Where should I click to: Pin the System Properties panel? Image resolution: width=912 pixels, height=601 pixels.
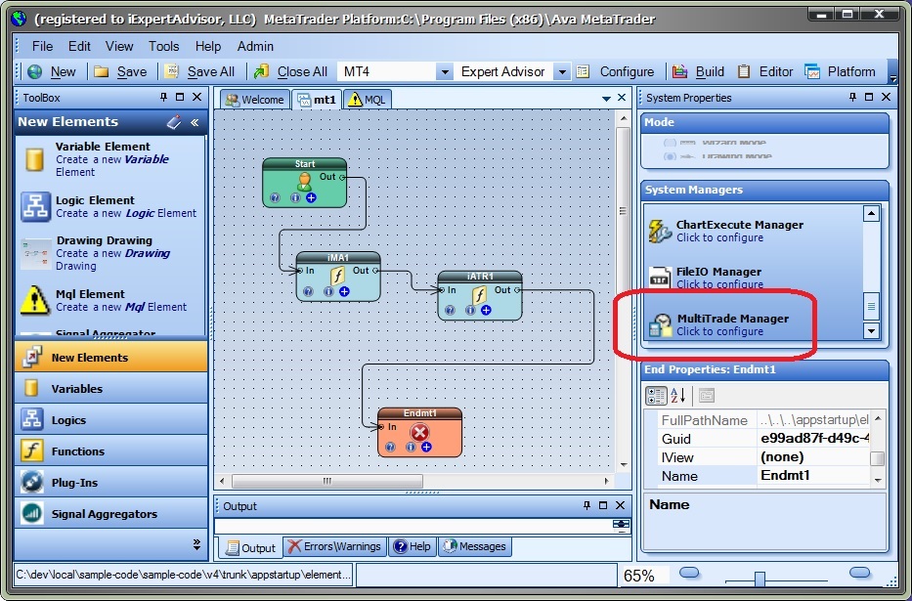(852, 97)
